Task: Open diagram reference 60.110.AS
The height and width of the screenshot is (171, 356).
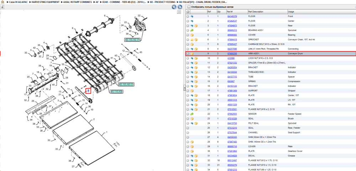Action: (117, 92)
